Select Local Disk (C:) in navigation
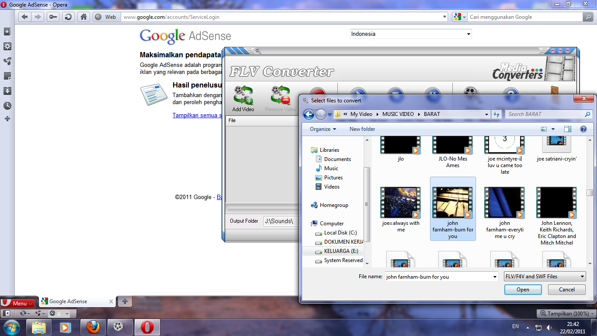The width and height of the screenshot is (597, 336). [x=340, y=233]
